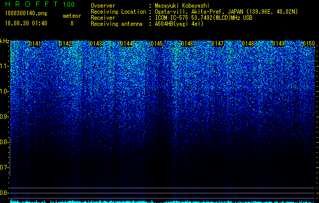Click the Receiving antenna field label

point(117,24)
